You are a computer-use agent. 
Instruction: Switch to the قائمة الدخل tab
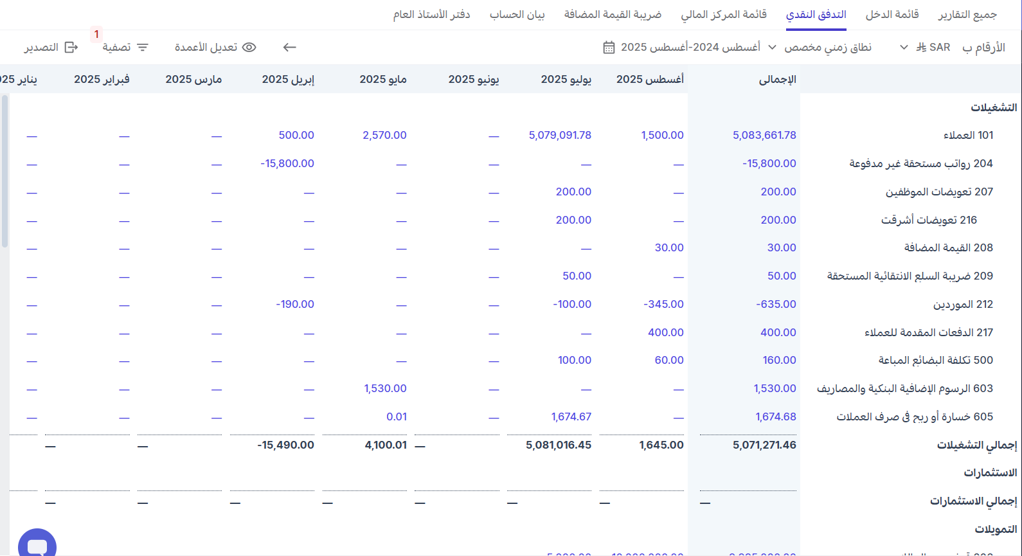point(892,14)
